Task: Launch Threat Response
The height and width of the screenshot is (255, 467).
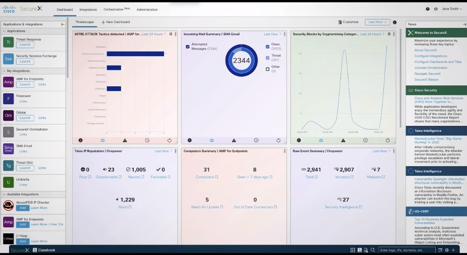Action: (25, 45)
